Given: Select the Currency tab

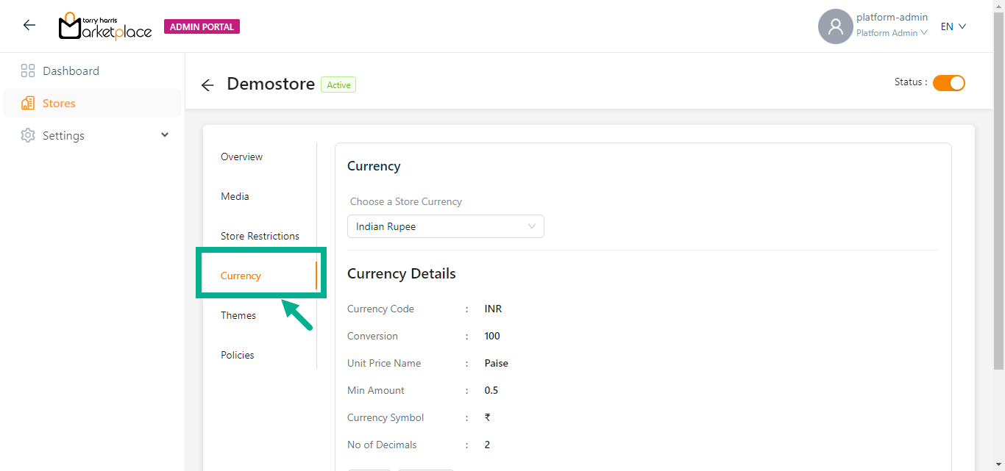Looking at the screenshot, I should coord(241,276).
